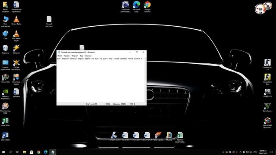Open the taskbar clock and date

tap(263, 152)
